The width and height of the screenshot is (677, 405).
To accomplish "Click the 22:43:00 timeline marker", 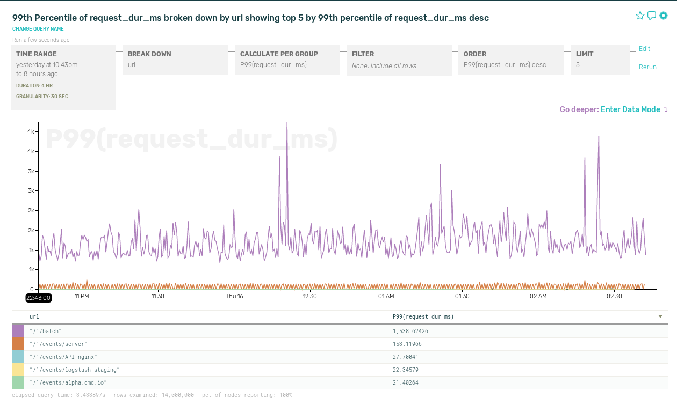I will pyautogui.click(x=39, y=298).
